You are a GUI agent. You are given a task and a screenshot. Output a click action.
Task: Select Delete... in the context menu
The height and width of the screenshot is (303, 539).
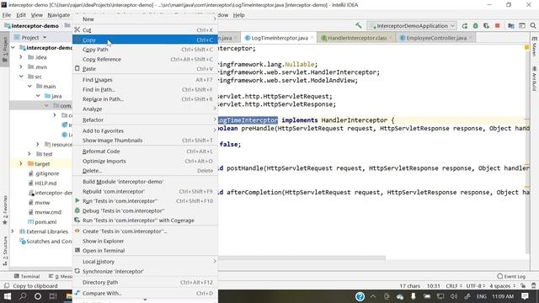coord(145,171)
